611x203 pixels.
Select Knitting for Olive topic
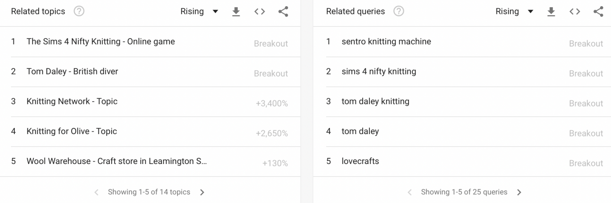point(72,132)
